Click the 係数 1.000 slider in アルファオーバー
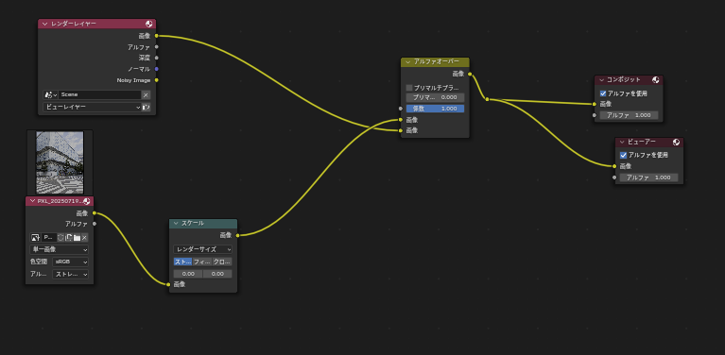 coord(435,109)
